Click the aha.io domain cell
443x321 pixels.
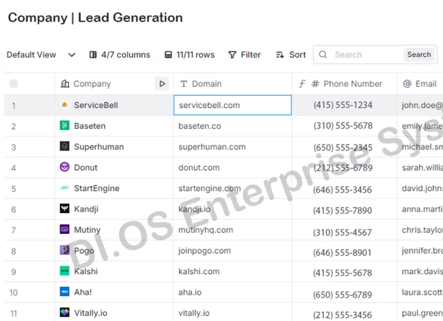(232, 292)
